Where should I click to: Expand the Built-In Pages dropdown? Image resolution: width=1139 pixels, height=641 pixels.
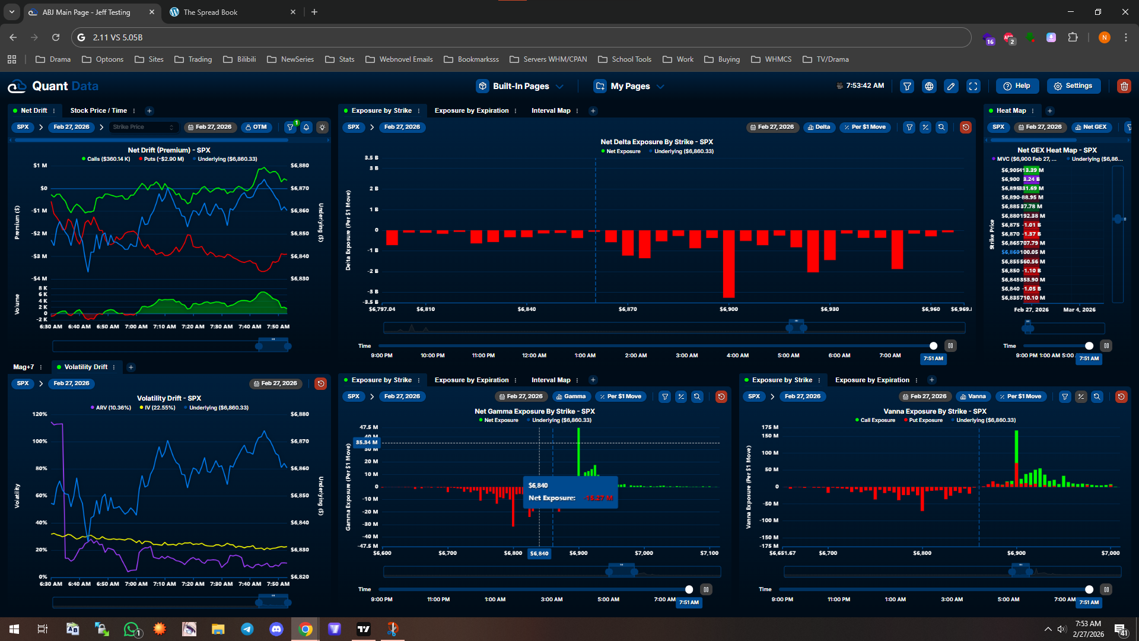coord(520,86)
